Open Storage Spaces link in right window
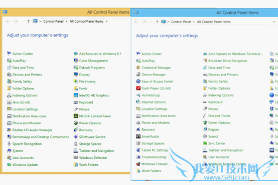Image resolution: width=278 pixels, height=185 pixels. pyautogui.click(x=153, y=143)
